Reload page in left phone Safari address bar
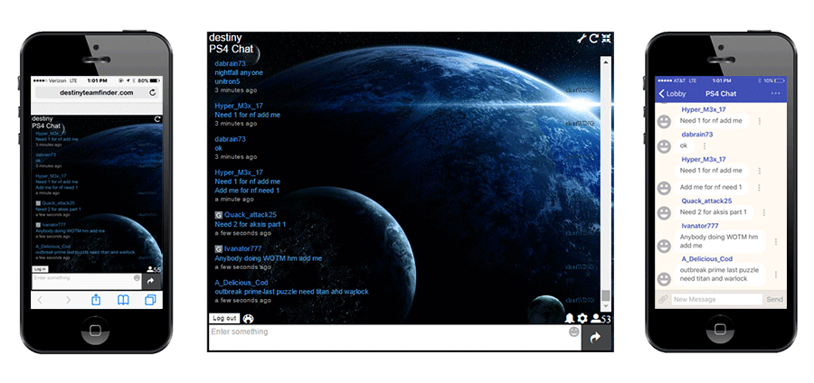This screenshot has width=814, height=383. [152, 93]
